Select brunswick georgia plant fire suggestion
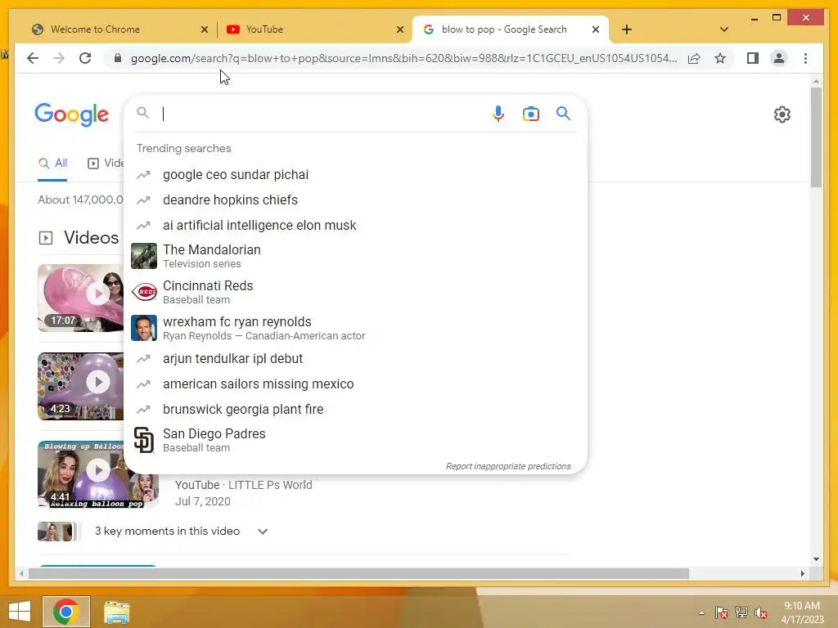 (355, 409)
